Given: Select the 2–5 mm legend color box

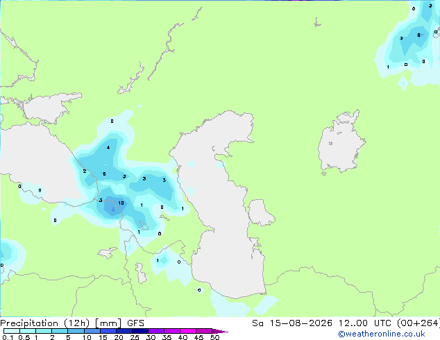Looking at the screenshot, I should tap(60, 331).
